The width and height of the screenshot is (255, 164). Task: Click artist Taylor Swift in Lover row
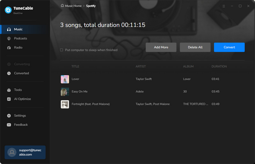click(144, 79)
